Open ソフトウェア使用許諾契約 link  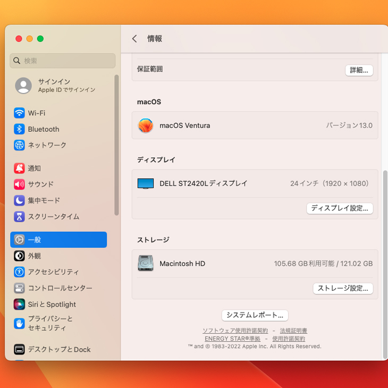click(x=235, y=331)
